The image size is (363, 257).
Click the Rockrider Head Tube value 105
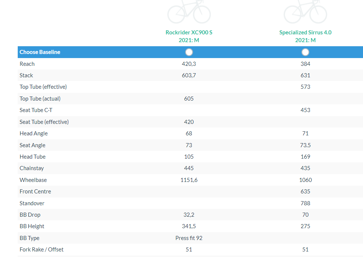coord(189,157)
